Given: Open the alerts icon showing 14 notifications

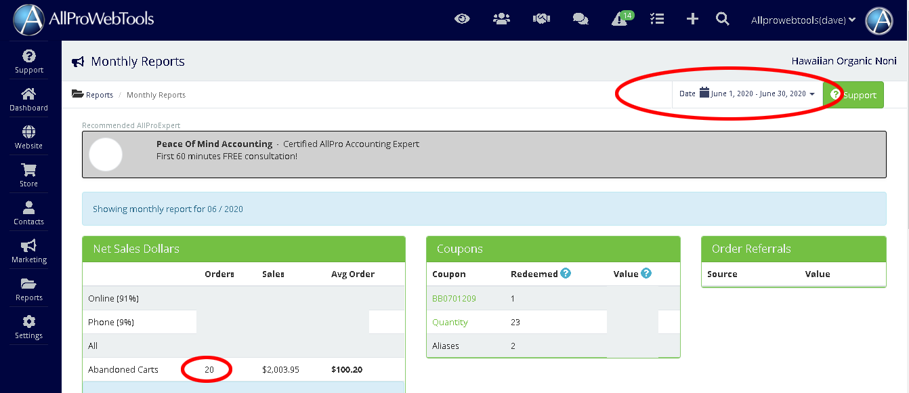Looking at the screenshot, I should coord(622,18).
